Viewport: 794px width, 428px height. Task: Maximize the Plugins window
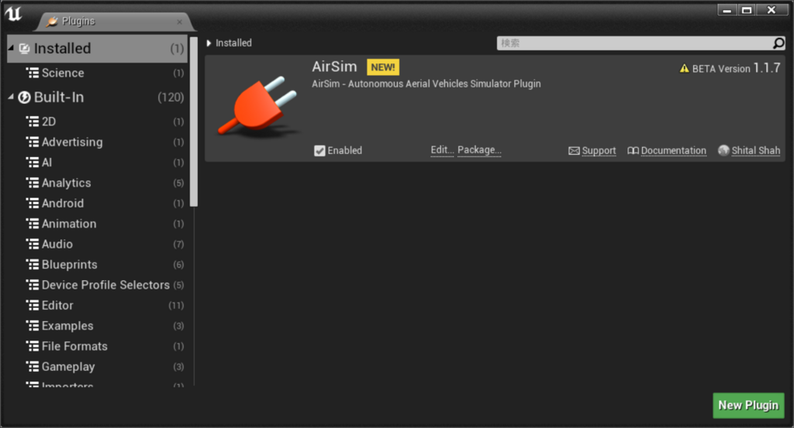[747, 10]
